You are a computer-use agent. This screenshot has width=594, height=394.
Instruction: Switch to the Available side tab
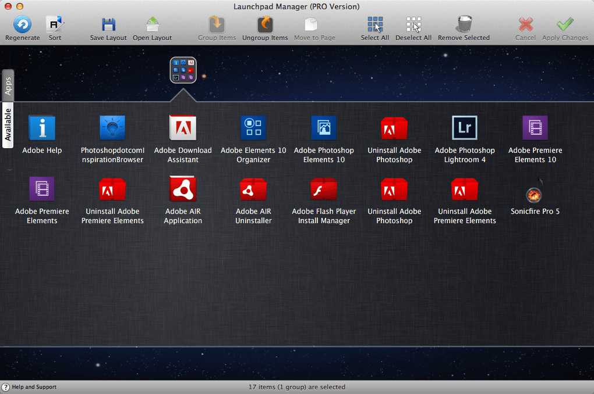click(x=8, y=125)
